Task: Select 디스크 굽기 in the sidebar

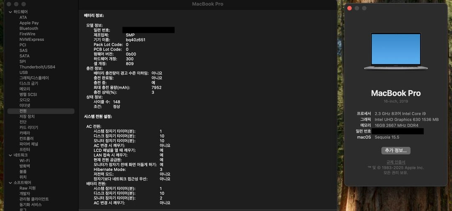Action: 29,83
